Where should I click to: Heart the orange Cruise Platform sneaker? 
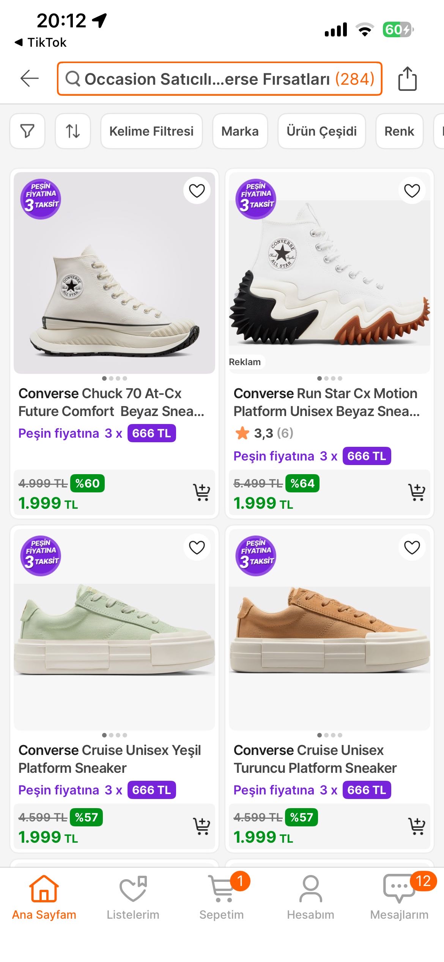[x=412, y=547]
